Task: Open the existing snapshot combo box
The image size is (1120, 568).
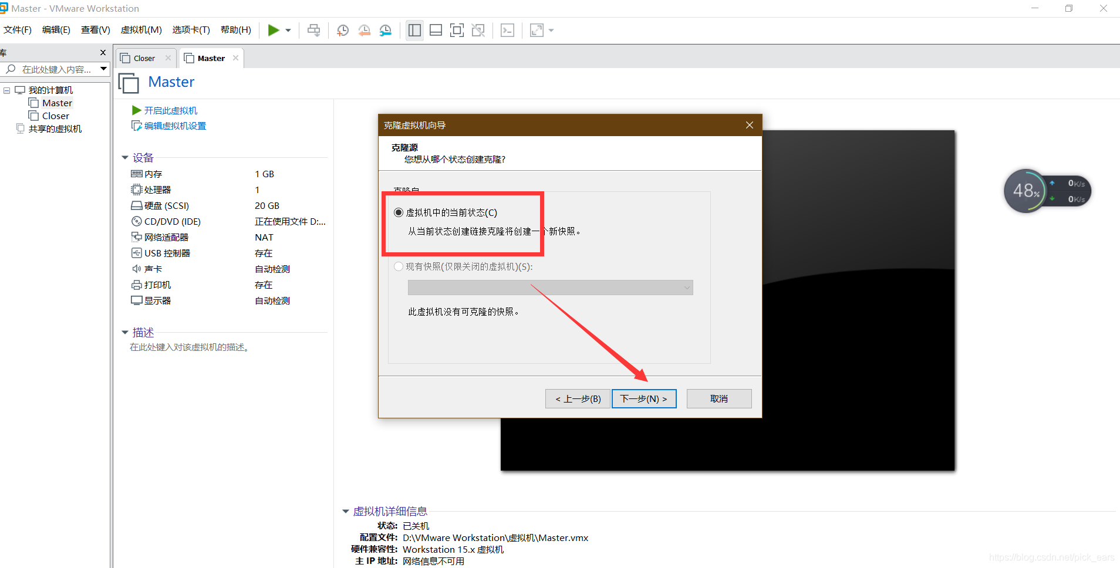Action: click(551, 288)
